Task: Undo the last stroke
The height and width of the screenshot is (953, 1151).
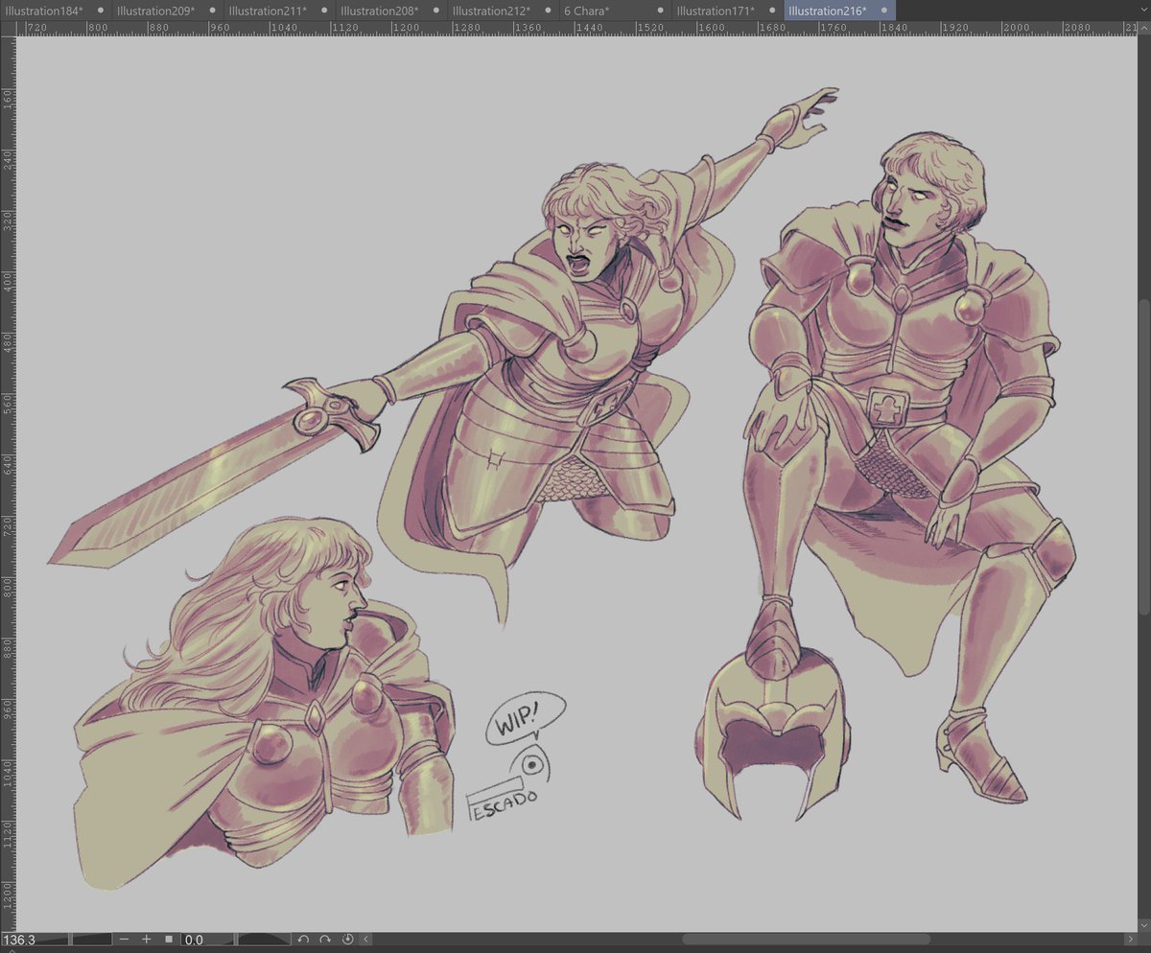Action: (x=302, y=941)
